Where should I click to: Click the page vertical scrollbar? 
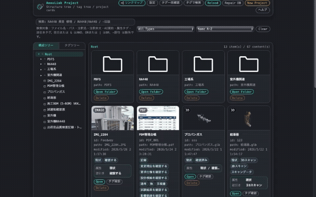[315, 44]
